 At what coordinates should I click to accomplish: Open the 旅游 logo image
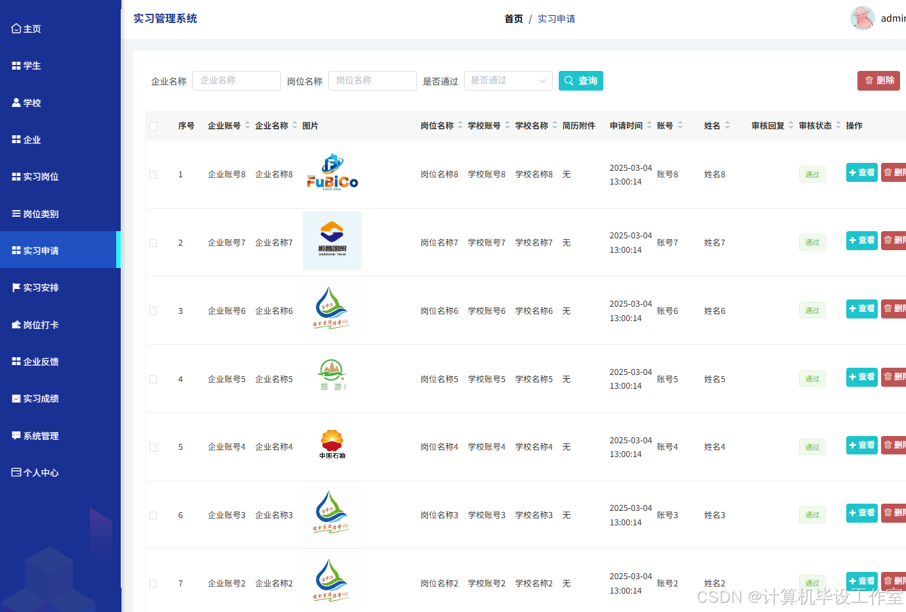(332, 376)
